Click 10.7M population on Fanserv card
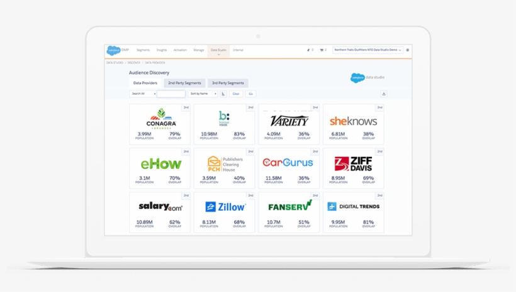Screen dimensions: 516x292 click(274, 222)
